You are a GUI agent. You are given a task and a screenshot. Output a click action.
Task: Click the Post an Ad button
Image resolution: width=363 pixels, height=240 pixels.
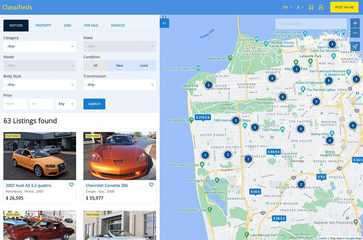(x=344, y=7)
